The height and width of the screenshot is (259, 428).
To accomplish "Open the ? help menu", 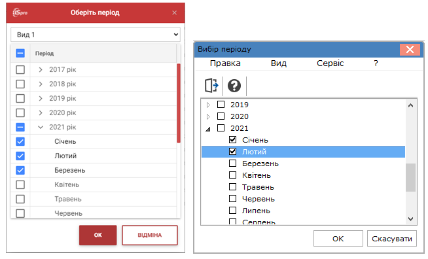I will coord(376,63).
